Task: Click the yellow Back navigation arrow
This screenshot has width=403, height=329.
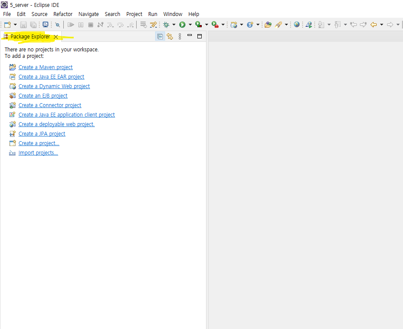Action: point(374,25)
